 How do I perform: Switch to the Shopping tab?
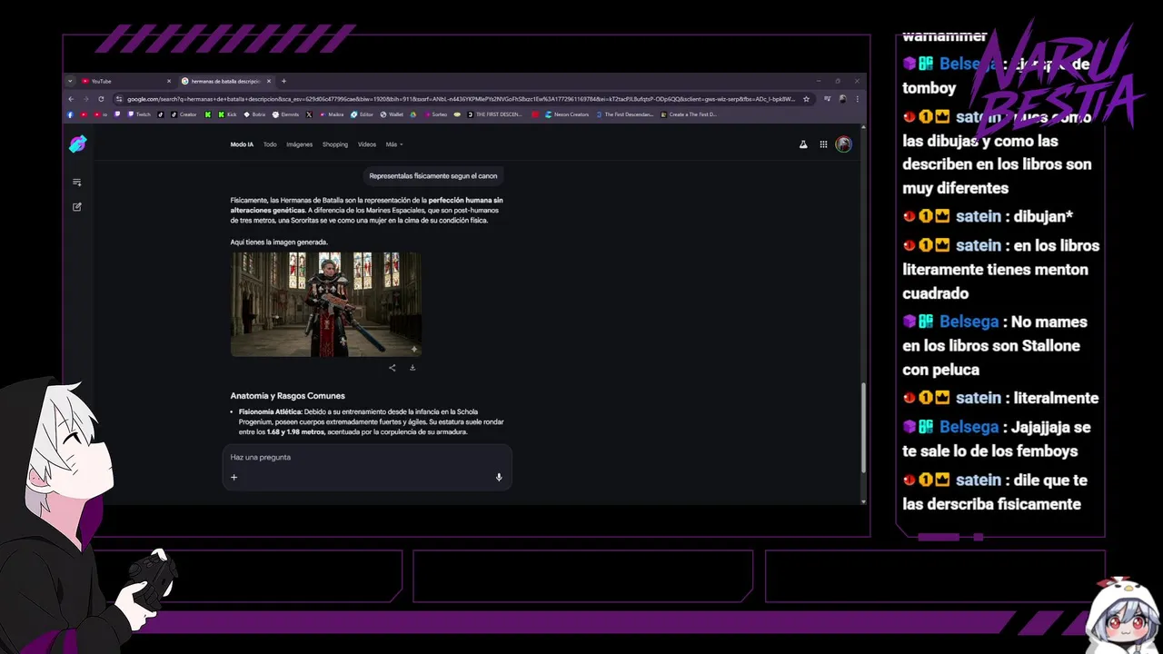pyautogui.click(x=335, y=144)
